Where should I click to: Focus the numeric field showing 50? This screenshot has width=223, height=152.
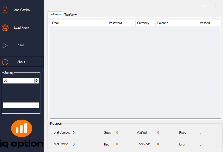click(19, 81)
